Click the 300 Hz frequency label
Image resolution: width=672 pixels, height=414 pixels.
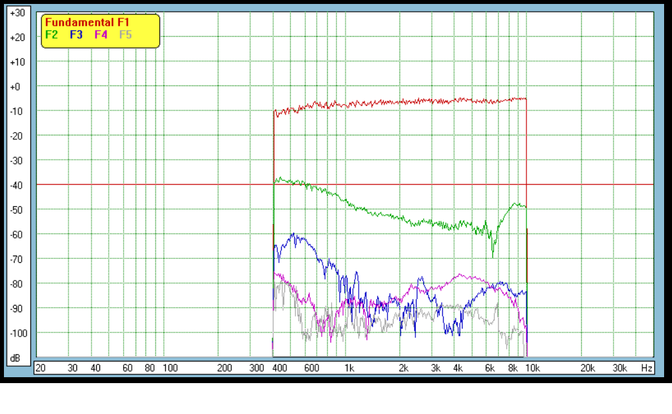[257, 368]
